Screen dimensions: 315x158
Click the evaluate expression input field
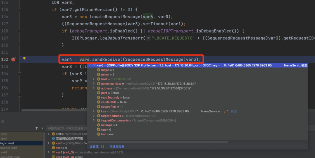[x=67, y=128]
